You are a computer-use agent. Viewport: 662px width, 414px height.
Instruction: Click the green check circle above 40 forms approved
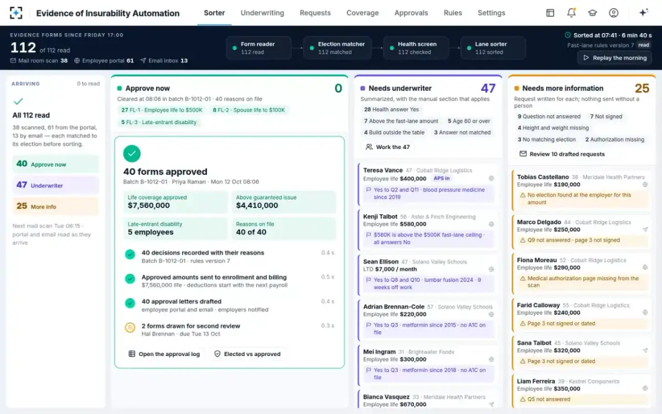[132, 153]
